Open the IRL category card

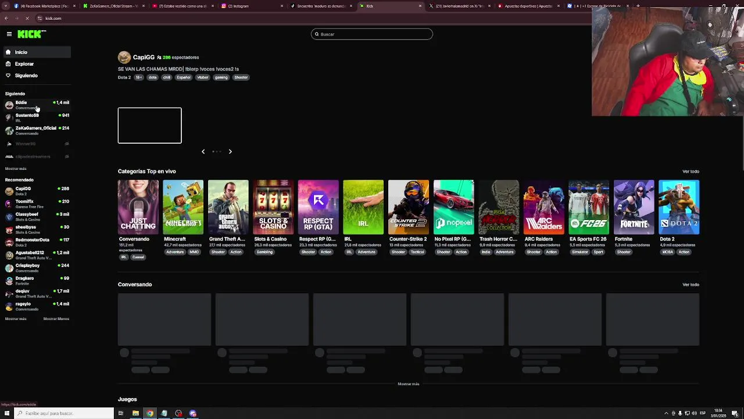click(x=363, y=207)
